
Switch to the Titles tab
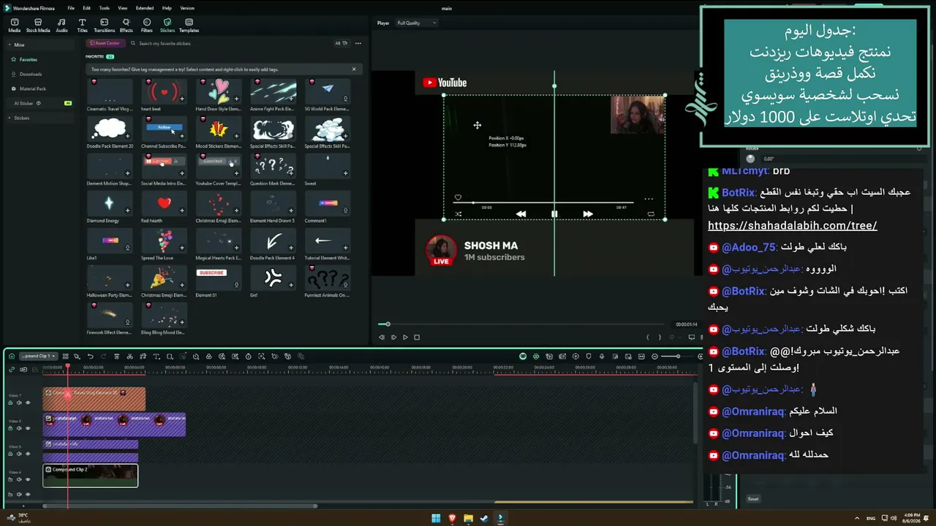coord(82,26)
